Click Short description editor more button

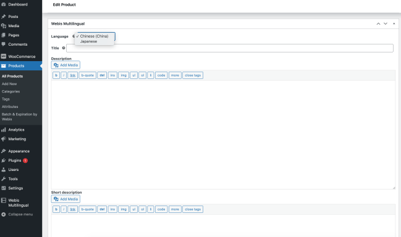click(175, 209)
